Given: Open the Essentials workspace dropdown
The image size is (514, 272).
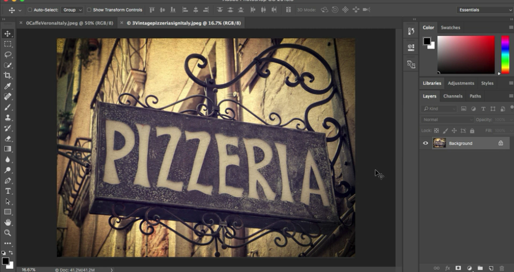Looking at the screenshot, I should 484,10.
